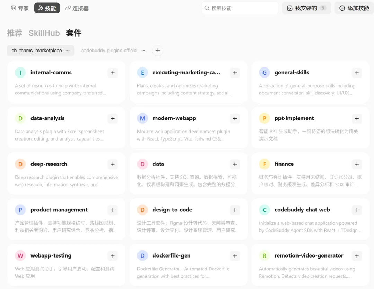This screenshot has width=374, height=289.
Task: Open 我安装的 installed skills list
Action: pyautogui.click(x=306, y=8)
